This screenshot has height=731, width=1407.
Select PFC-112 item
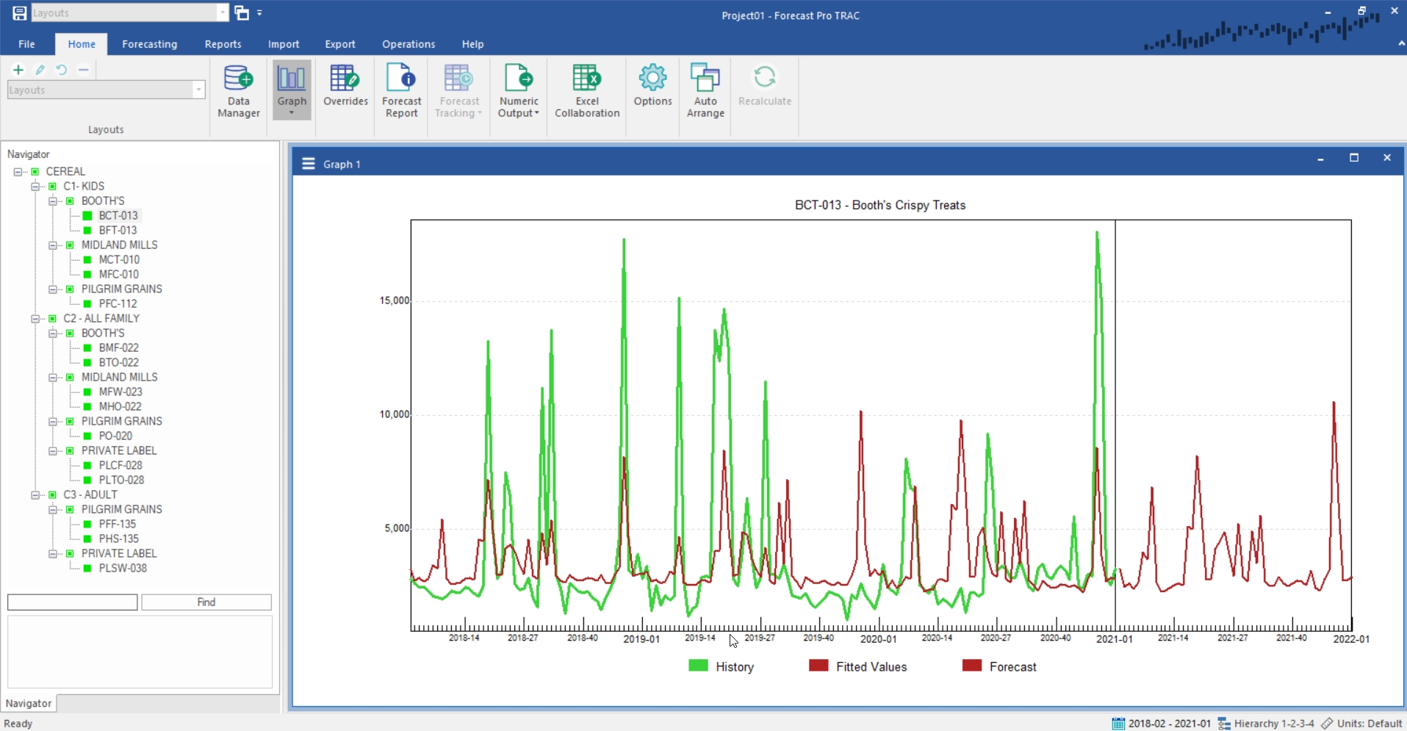pyautogui.click(x=118, y=303)
